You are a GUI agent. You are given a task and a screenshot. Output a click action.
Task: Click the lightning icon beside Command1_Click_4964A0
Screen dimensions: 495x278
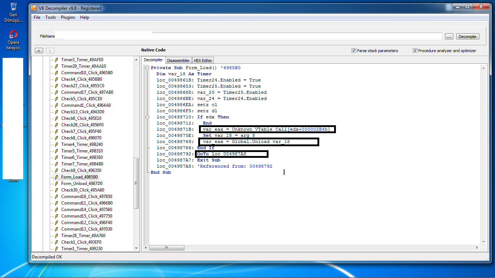[57, 105]
